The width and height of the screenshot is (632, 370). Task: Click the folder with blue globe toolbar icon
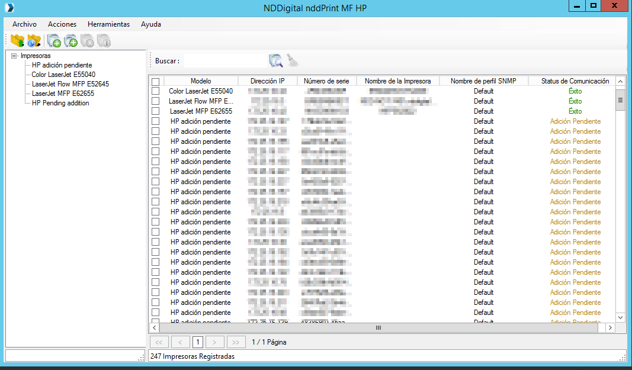(x=34, y=41)
